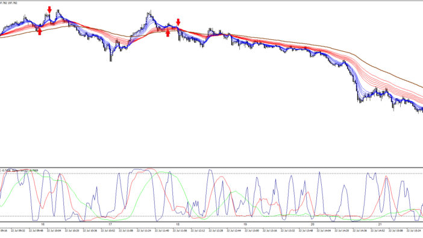
Task: Click period marker 17 under the oscillator
Action: point(110,224)
